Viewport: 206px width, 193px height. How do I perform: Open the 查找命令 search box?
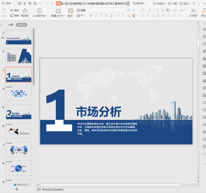140,4
